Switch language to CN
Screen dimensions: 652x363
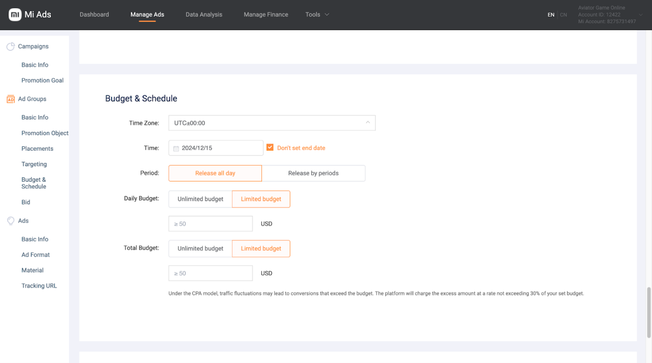(x=564, y=15)
